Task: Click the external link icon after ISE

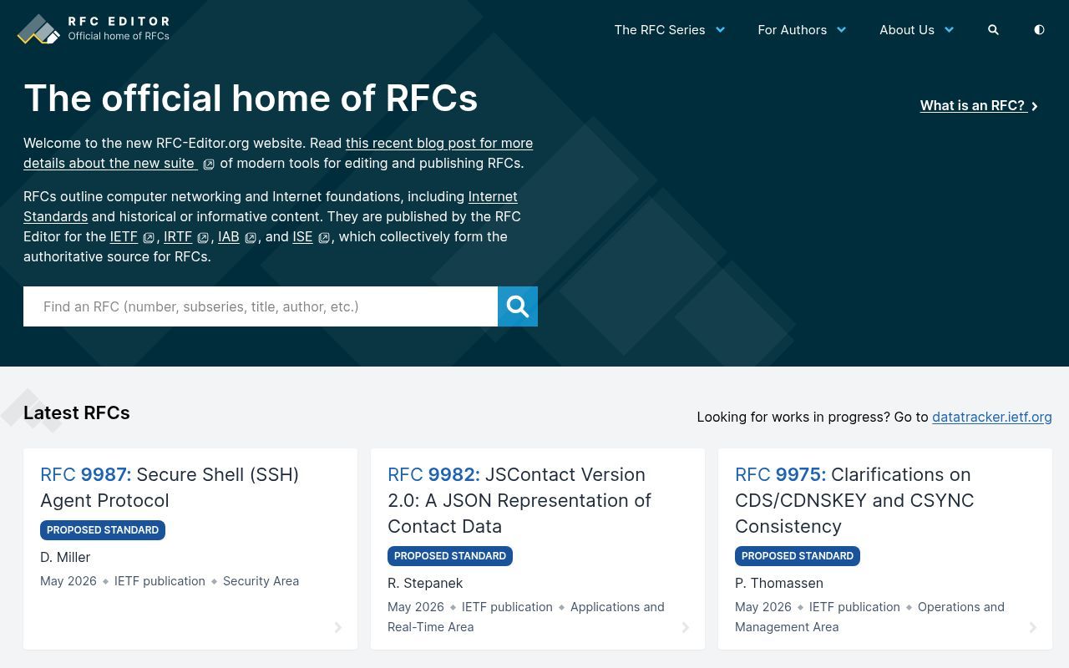Action: [x=324, y=238]
